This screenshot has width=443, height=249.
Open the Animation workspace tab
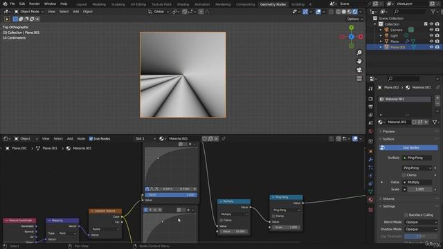click(x=202, y=4)
